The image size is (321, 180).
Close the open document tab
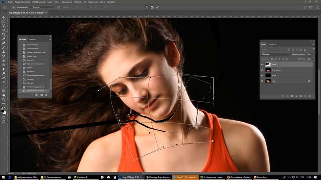point(46,13)
